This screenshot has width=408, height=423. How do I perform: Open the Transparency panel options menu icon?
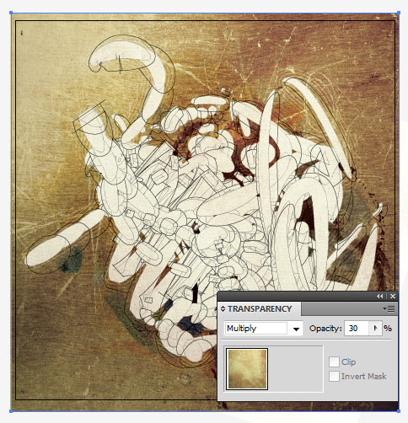389,309
